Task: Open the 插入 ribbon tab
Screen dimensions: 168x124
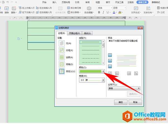Action: click(54, 2)
